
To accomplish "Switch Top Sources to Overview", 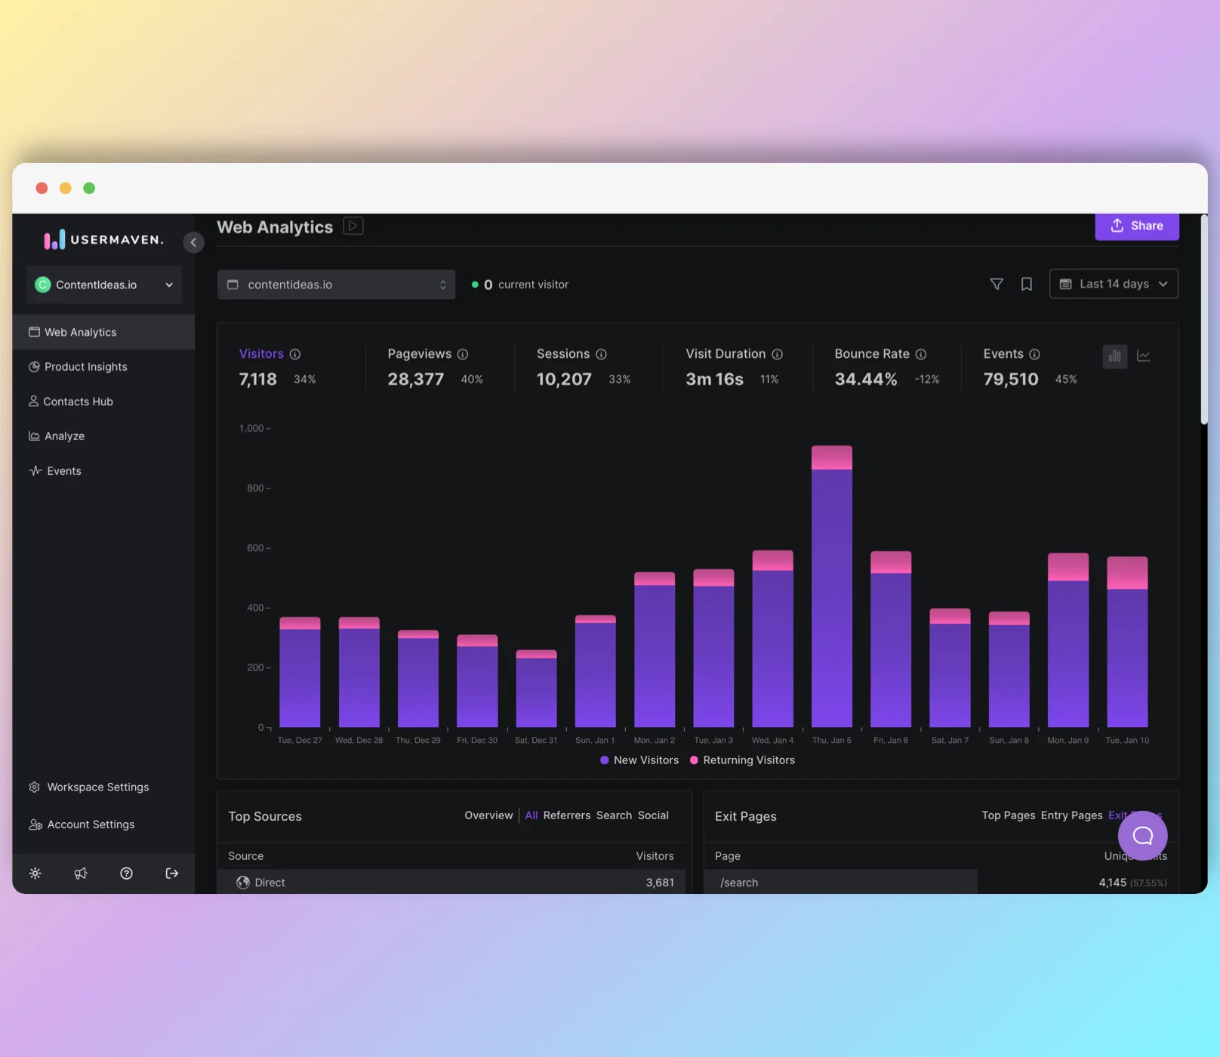I will [488, 815].
